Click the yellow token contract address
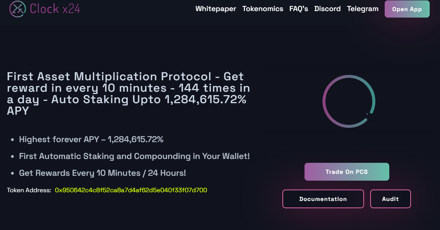Image resolution: width=440 pixels, height=230 pixels. point(131,190)
